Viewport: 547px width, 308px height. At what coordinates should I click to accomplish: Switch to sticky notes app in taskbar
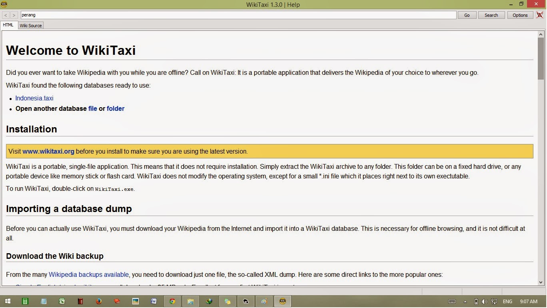(x=228, y=301)
